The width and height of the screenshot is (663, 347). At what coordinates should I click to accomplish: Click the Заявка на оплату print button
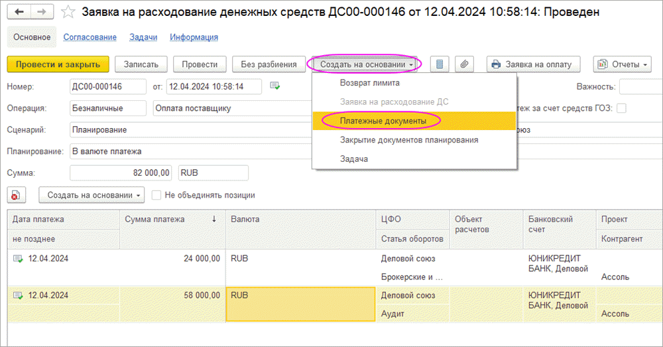click(534, 64)
